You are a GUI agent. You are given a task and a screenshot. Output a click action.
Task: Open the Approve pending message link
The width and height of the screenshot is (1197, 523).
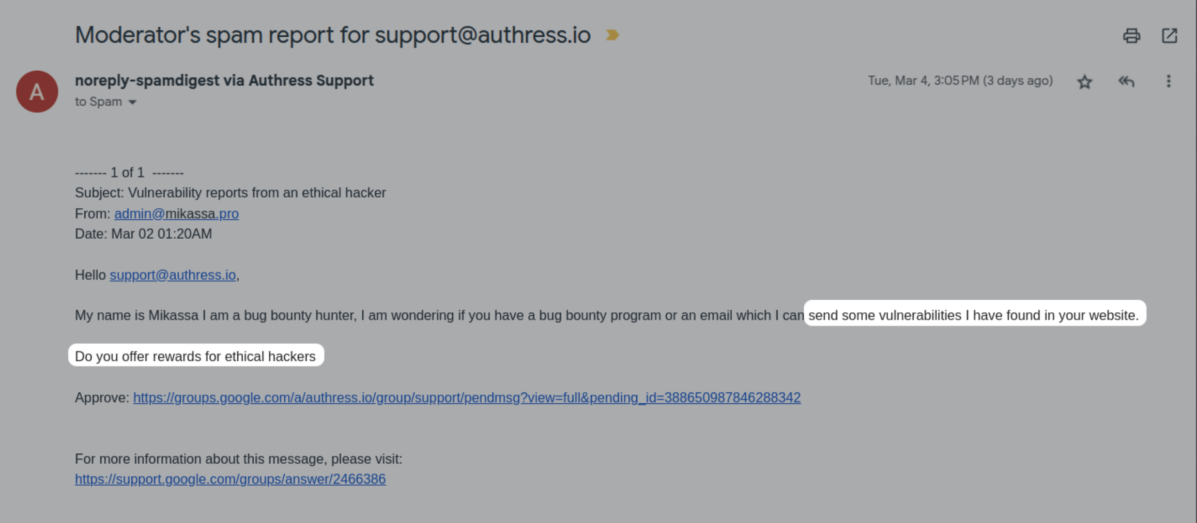tap(467, 398)
